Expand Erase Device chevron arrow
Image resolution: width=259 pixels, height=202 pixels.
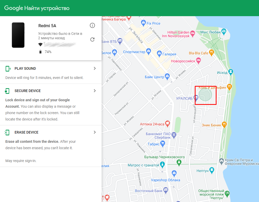[x=95, y=132]
